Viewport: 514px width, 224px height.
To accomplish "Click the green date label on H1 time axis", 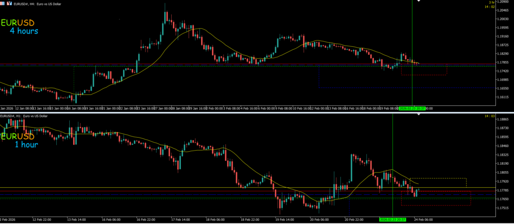I will click(x=393, y=219).
